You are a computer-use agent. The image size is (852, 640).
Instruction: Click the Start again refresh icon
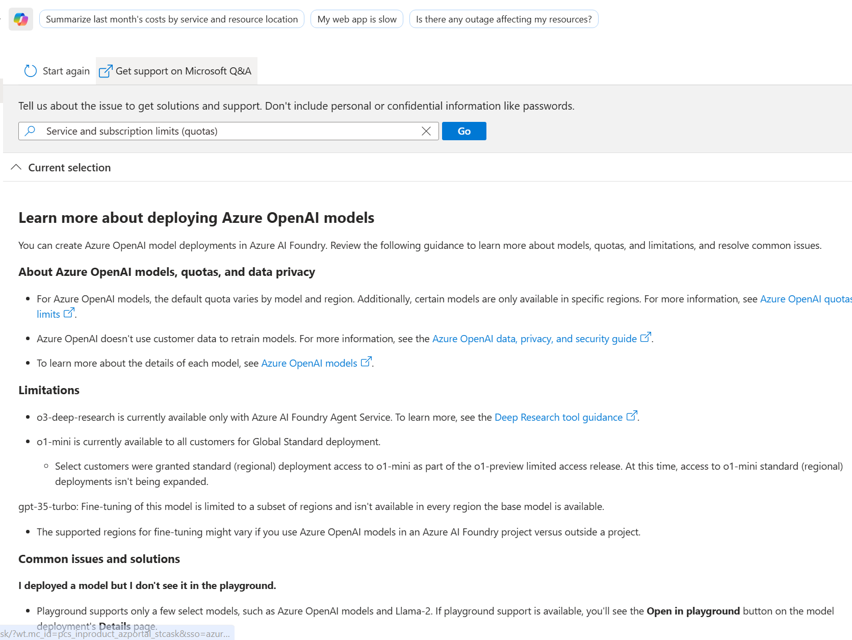point(31,71)
